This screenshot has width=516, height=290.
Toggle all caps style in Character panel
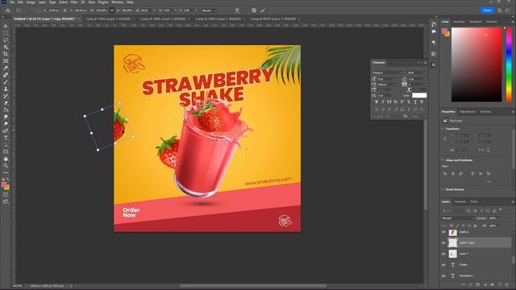tap(389, 102)
